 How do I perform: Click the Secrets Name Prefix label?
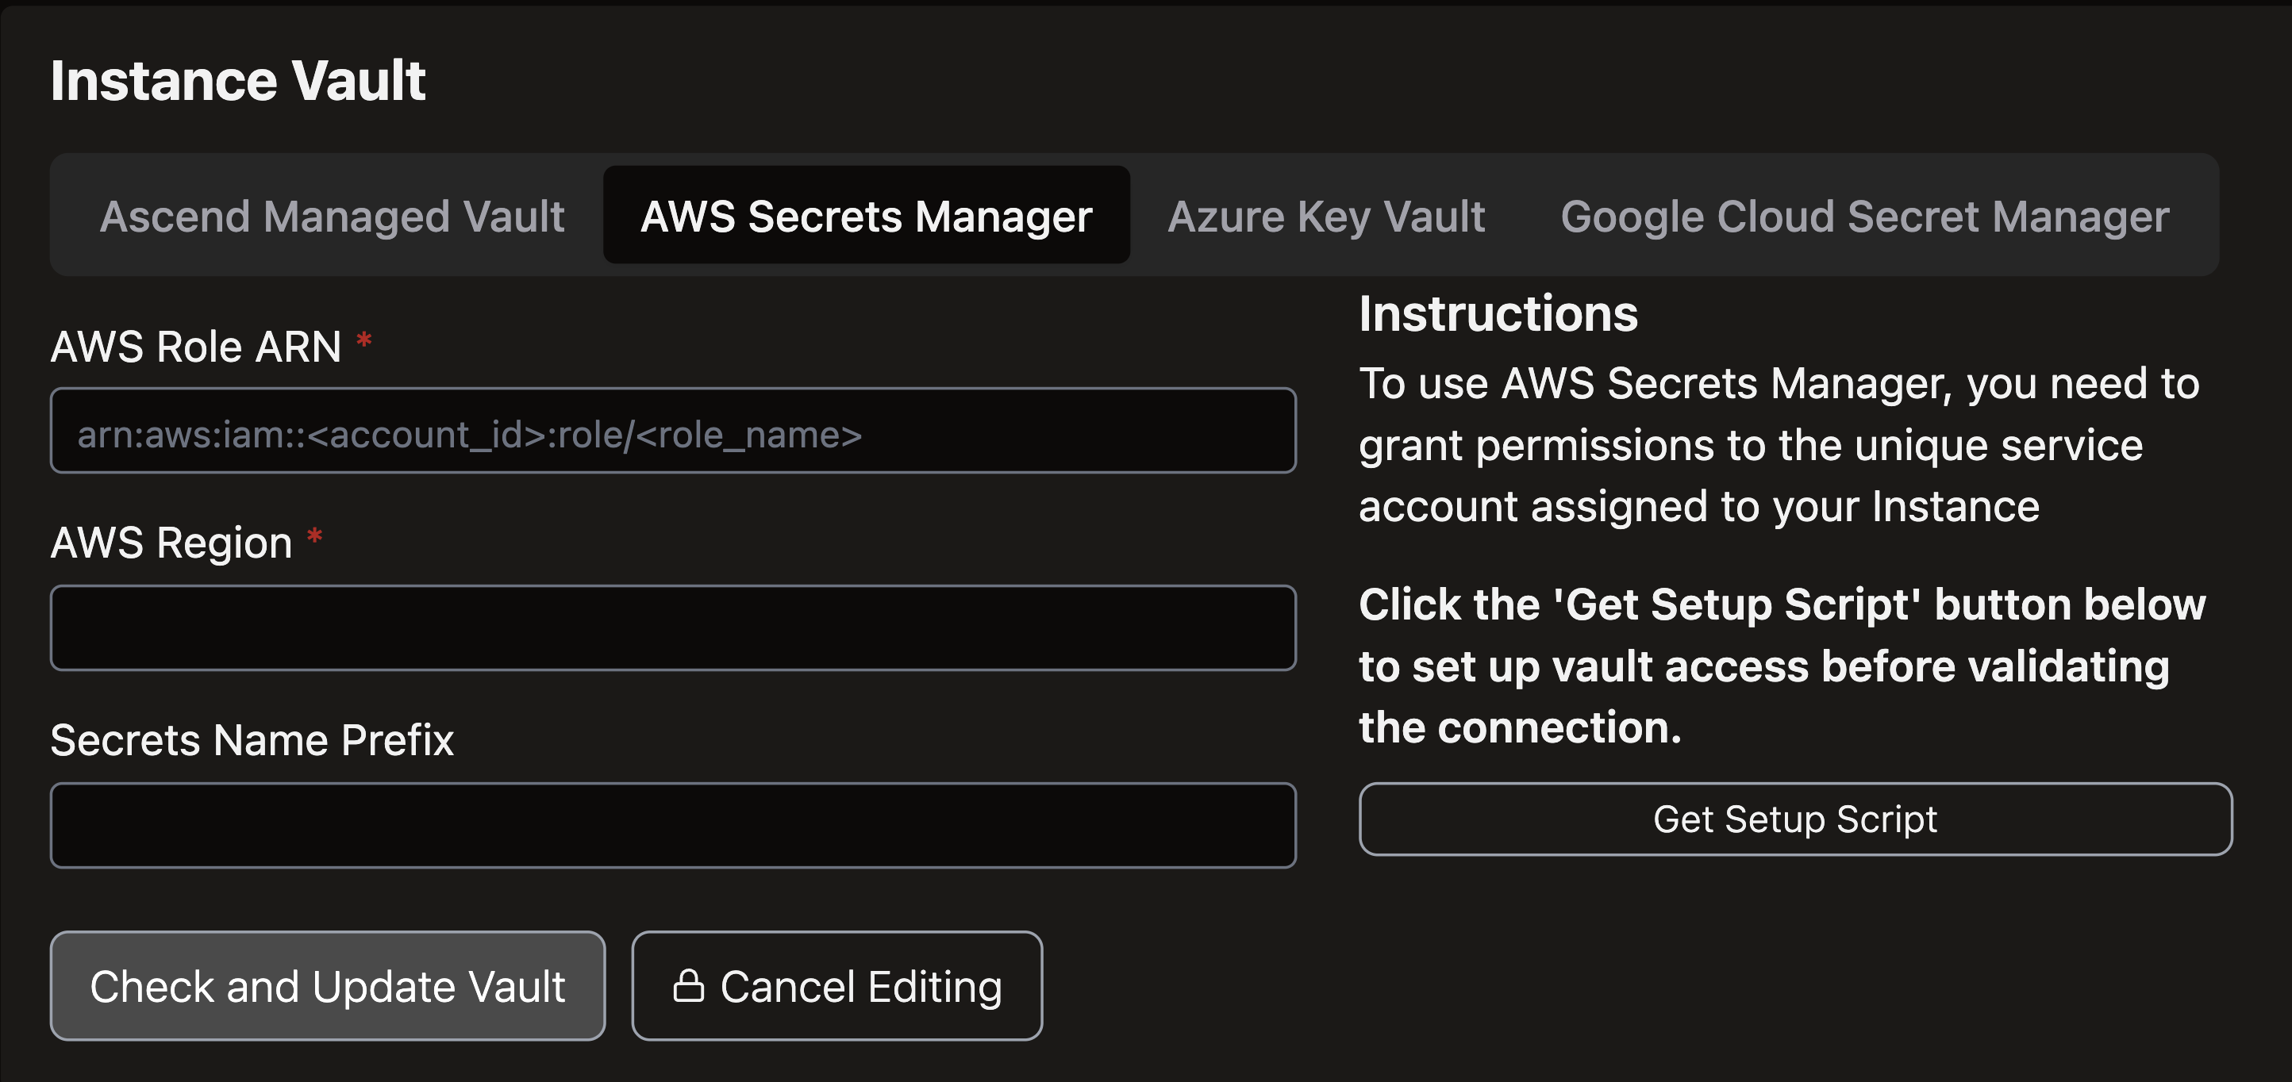pyautogui.click(x=252, y=739)
